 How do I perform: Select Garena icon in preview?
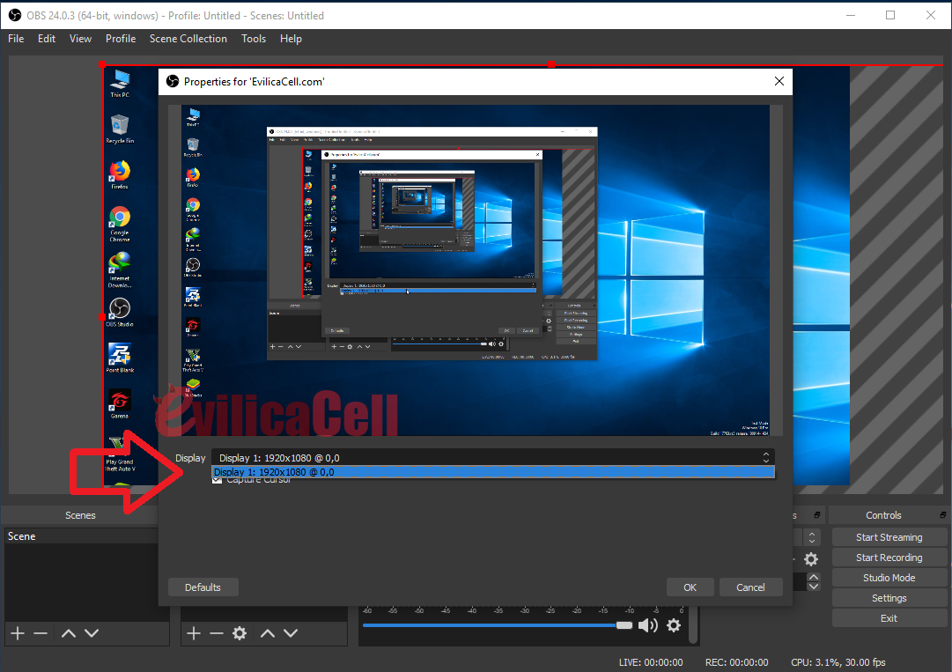click(x=120, y=404)
